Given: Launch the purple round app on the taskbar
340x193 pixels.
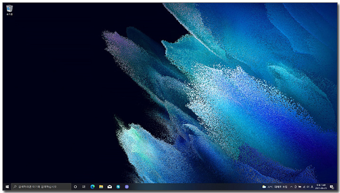Looking at the screenshot, I should tap(127, 187).
